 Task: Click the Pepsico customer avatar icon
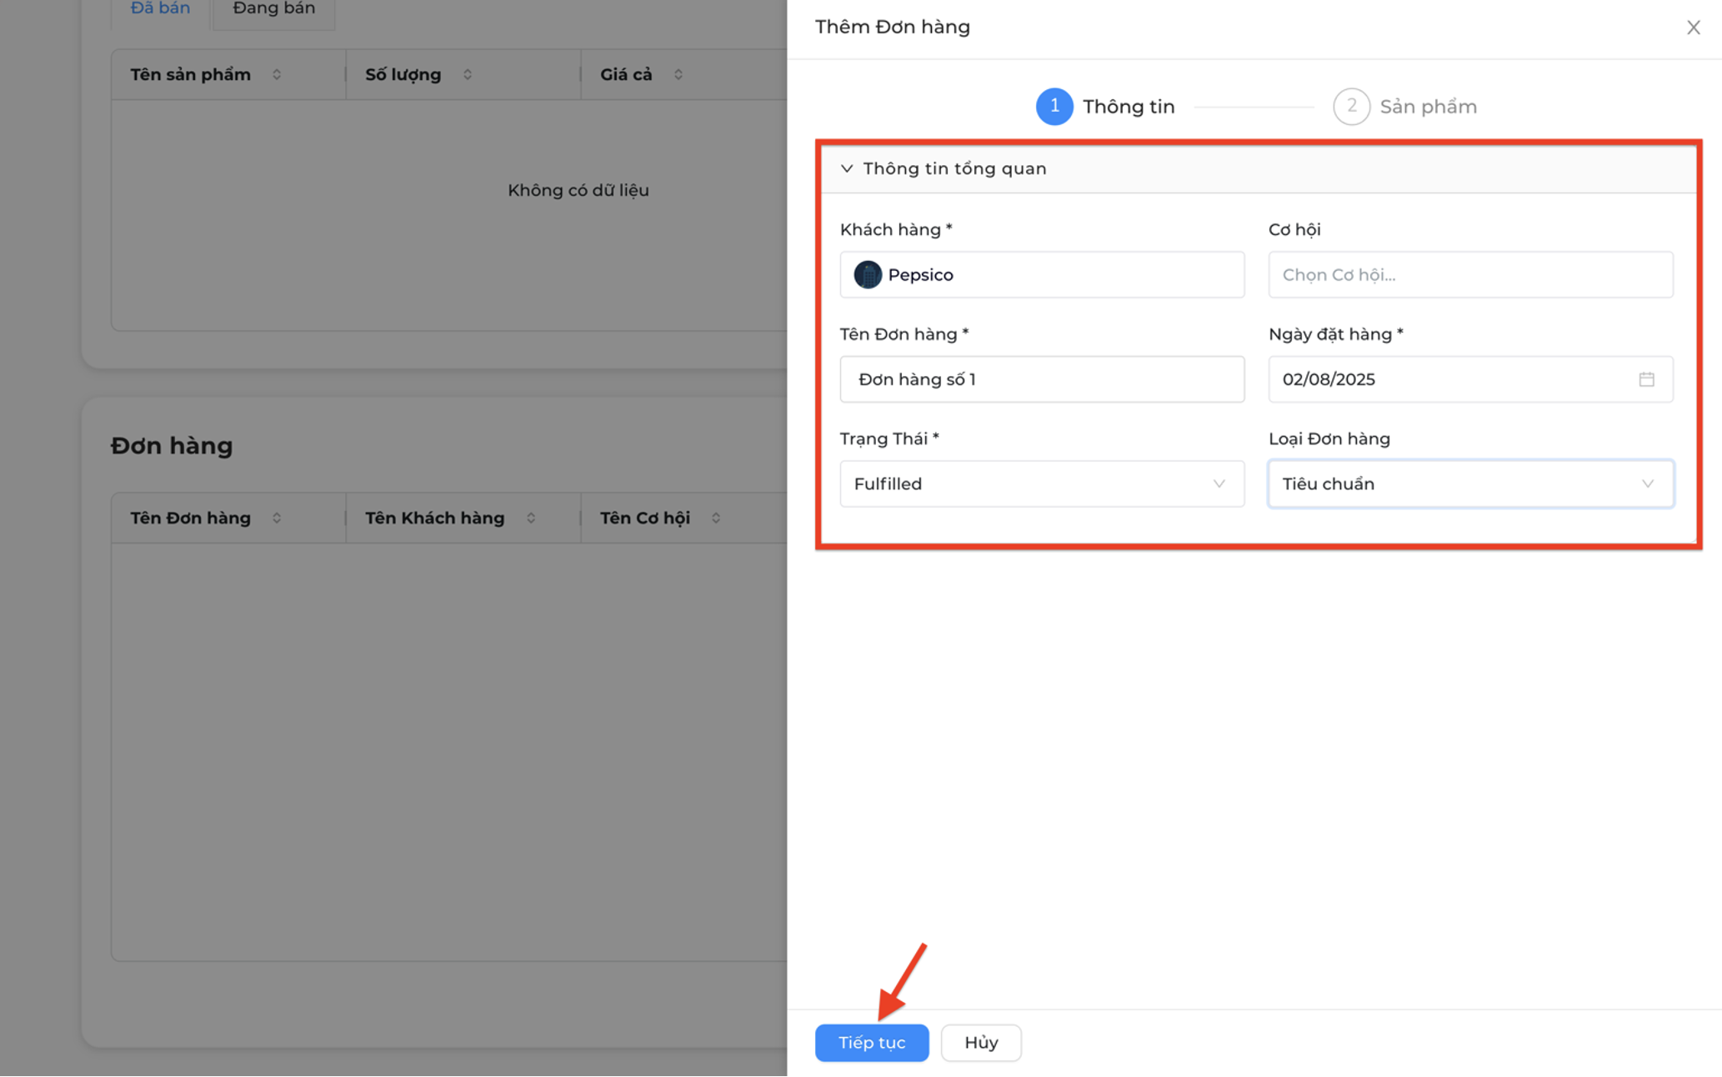[x=868, y=274]
